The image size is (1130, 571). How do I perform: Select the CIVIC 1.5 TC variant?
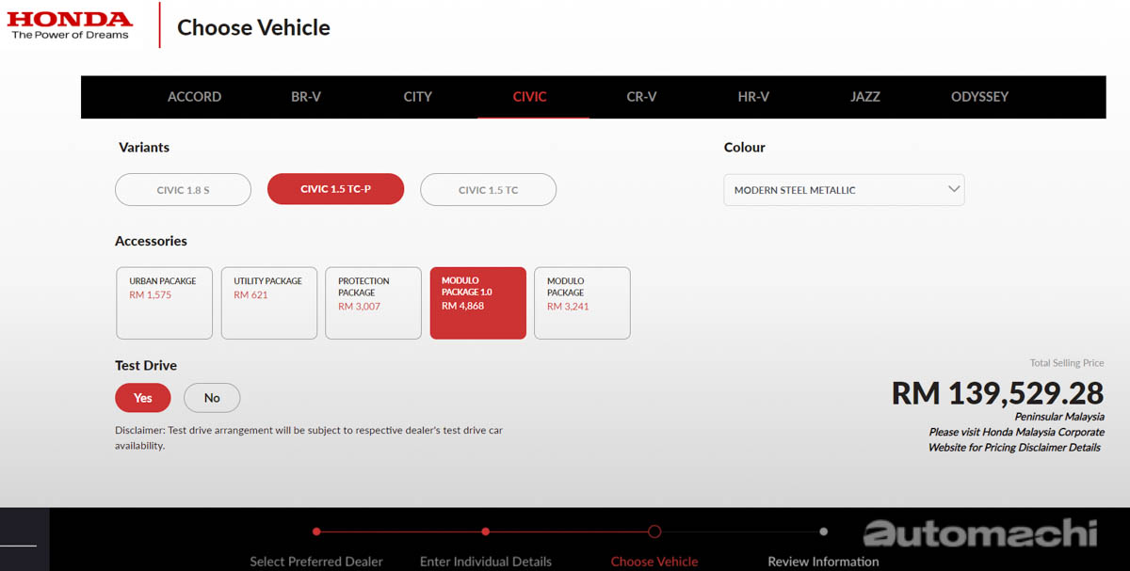coord(488,189)
